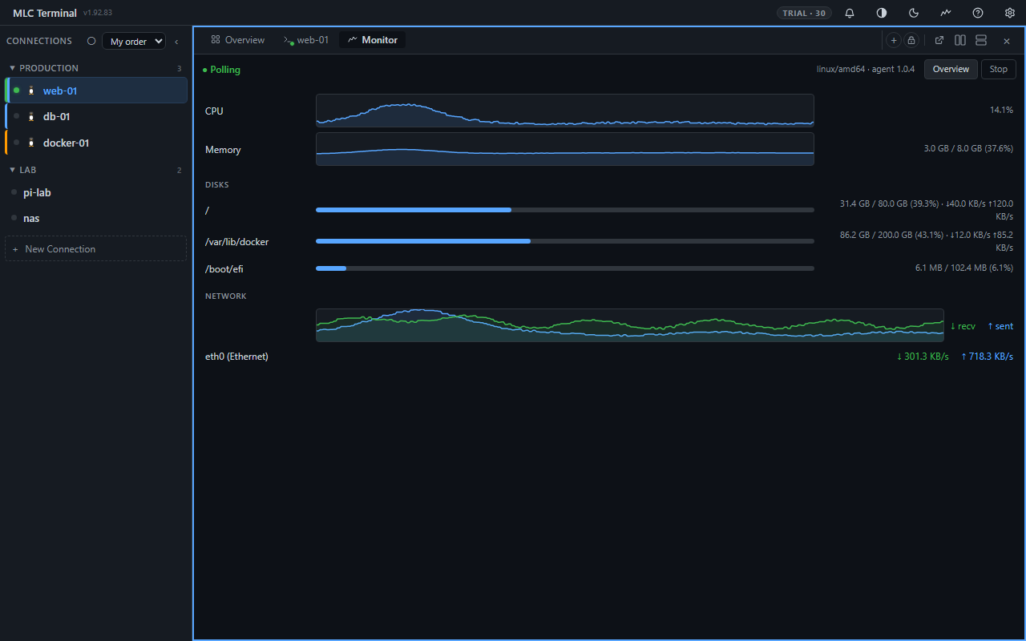Click the /boot/efi usage bar
This screenshot has width=1026, height=641.
565,268
